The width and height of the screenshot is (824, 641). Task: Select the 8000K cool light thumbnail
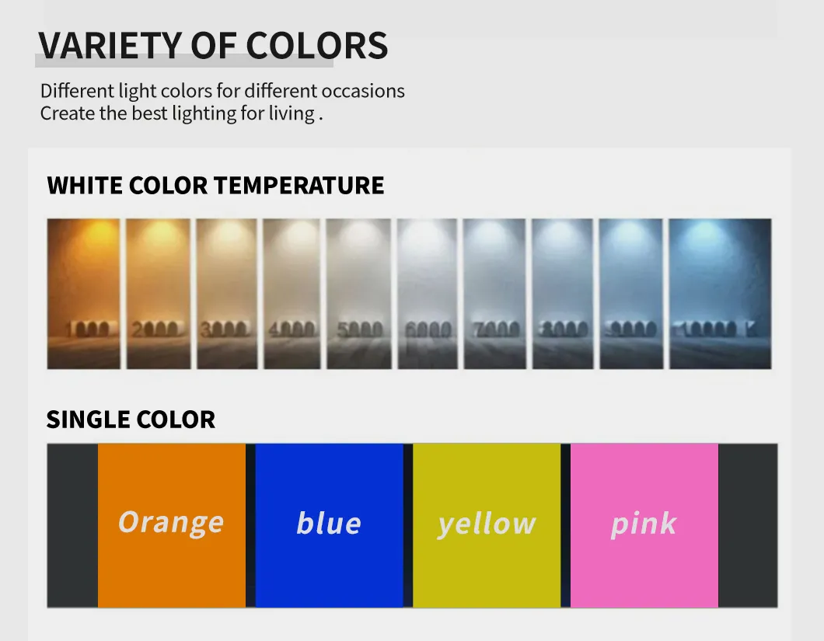tap(562, 293)
